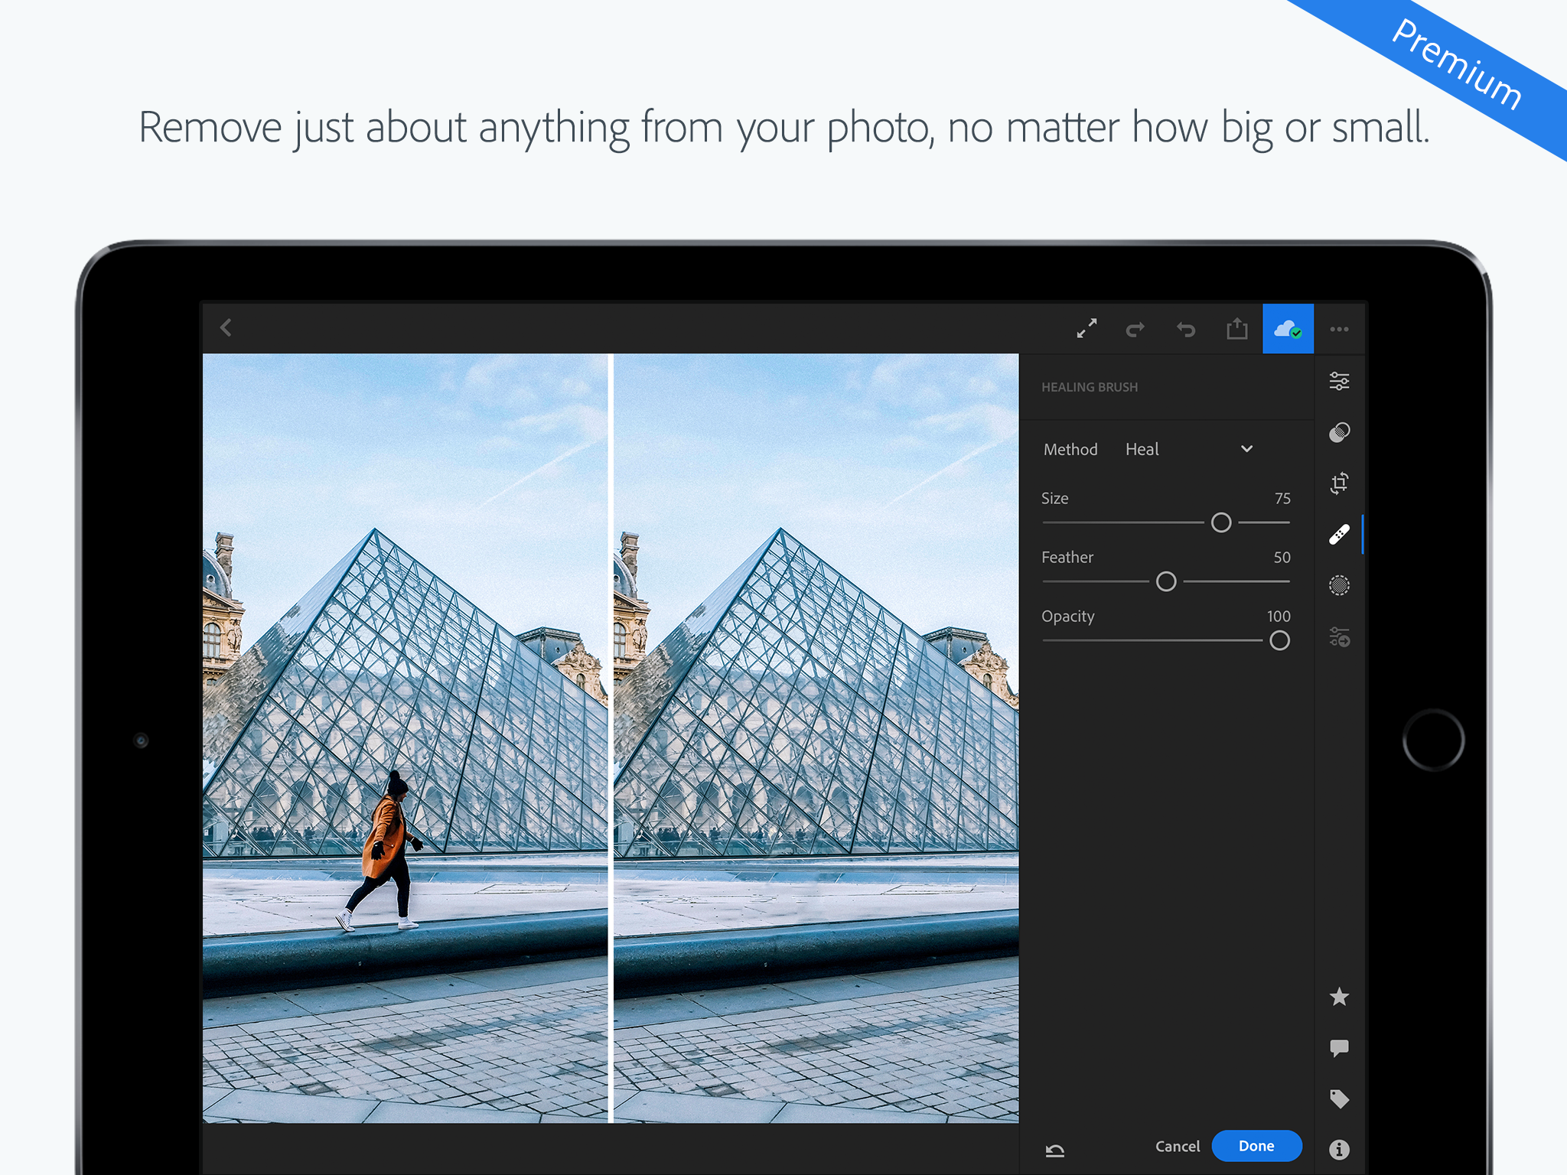Click the redo arrow icon
This screenshot has width=1567, height=1175.
pyautogui.click(x=1135, y=329)
